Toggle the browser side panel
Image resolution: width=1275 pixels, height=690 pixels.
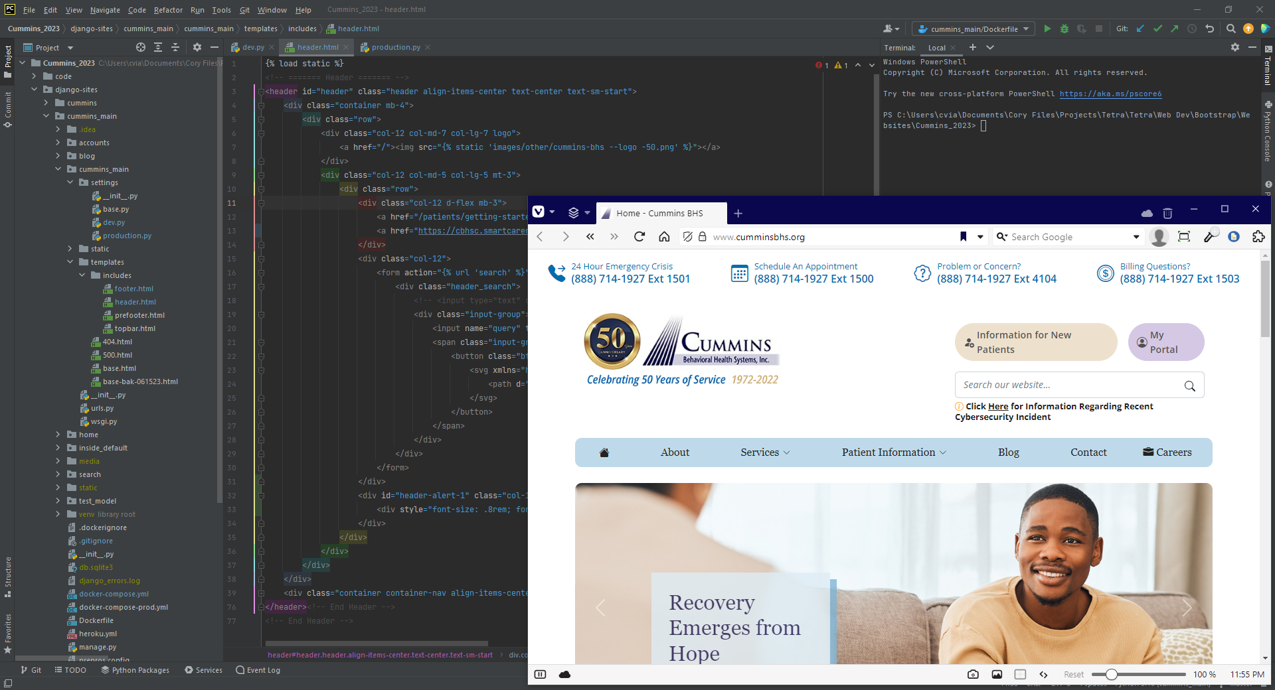click(540, 674)
